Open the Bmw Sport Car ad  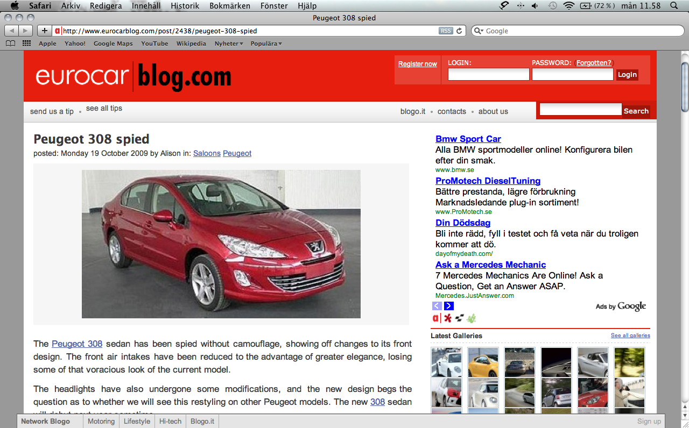(x=468, y=139)
